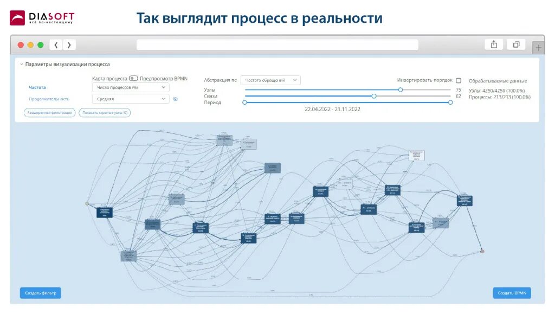Viewport: 555px width, 314px height.
Task: Open Расширенная фильтрация
Action: [49, 113]
